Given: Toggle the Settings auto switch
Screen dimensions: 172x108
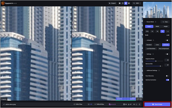Looking at the screenshot, I should pyautogui.click(x=168, y=54).
